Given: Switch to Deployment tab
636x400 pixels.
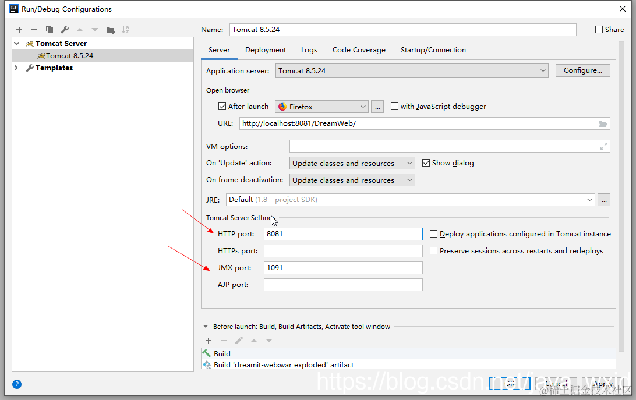Looking at the screenshot, I should [x=266, y=50].
